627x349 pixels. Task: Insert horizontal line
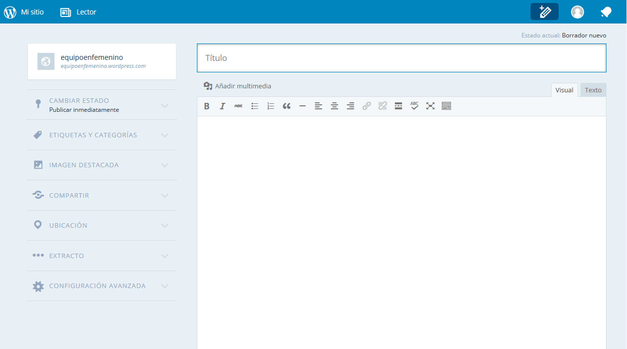tap(302, 106)
